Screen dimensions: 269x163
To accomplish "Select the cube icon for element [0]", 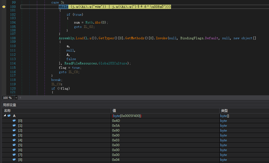I will pos(14,120).
